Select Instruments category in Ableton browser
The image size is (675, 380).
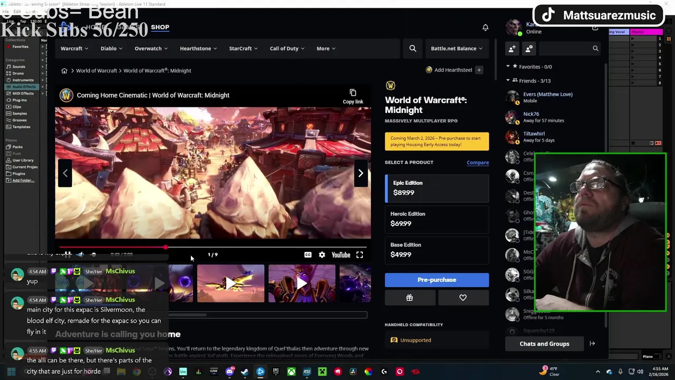(23, 80)
